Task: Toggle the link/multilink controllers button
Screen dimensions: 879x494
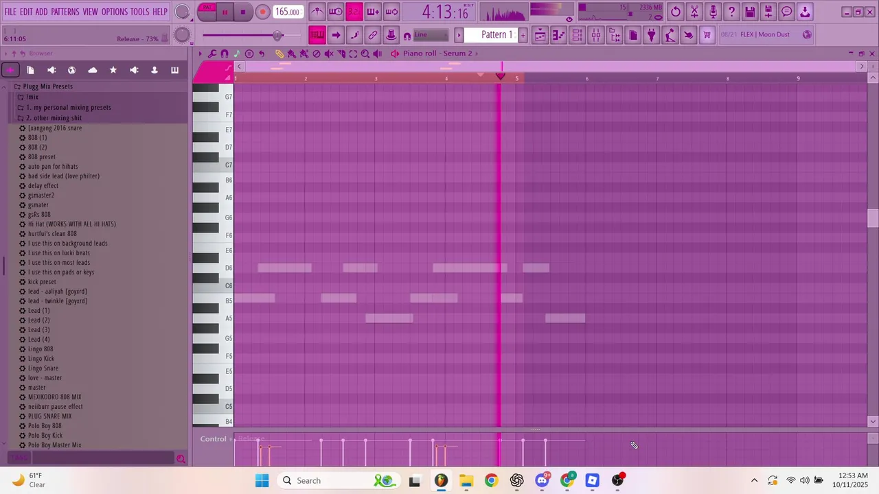Action: click(x=373, y=35)
